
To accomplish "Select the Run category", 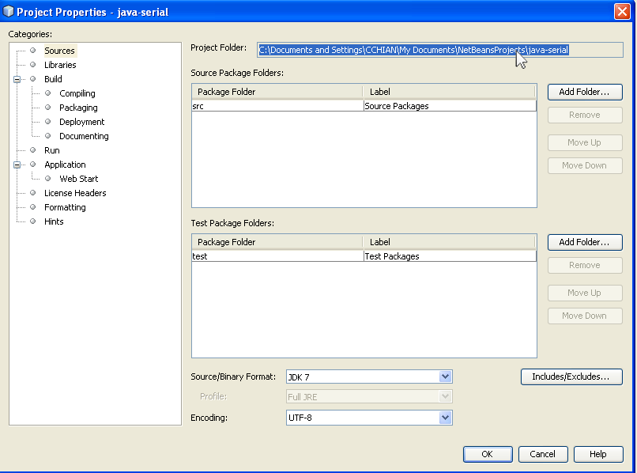I will point(51,149).
